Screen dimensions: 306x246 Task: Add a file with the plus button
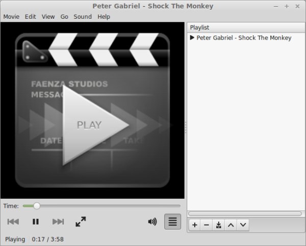pyautogui.click(x=195, y=225)
